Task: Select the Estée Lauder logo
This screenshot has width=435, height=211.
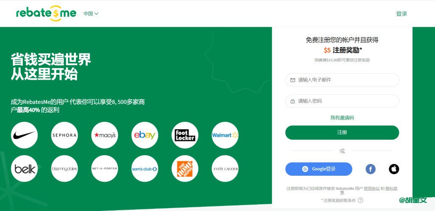Action: 225,169
